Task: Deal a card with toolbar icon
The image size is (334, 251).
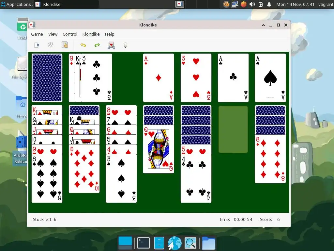Action: point(111,45)
